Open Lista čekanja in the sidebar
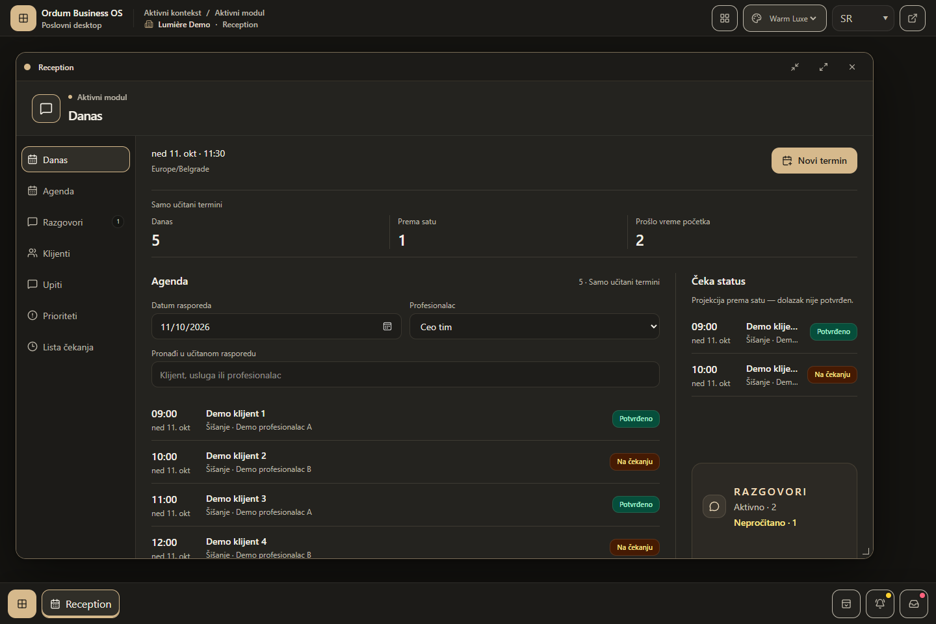The image size is (936, 624). click(x=75, y=346)
